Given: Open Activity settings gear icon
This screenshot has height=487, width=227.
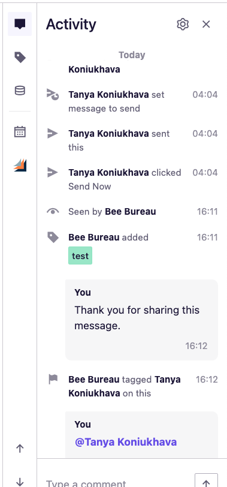Looking at the screenshot, I should (183, 24).
